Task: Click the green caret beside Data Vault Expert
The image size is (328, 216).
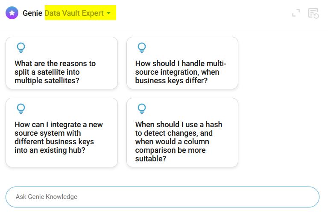Action: pos(108,13)
